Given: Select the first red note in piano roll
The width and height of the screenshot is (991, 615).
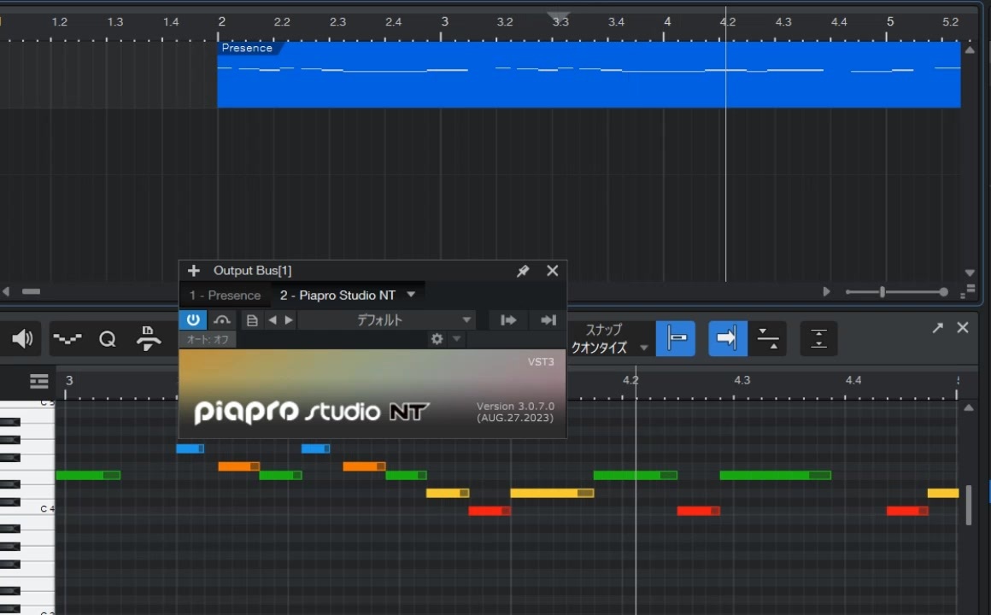Looking at the screenshot, I should point(490,511).
